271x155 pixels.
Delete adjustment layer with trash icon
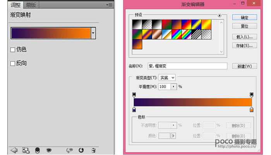pyautogui.click(x=93, y=150)
